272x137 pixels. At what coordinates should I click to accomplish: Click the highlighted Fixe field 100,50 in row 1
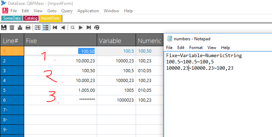coord(60,51)
